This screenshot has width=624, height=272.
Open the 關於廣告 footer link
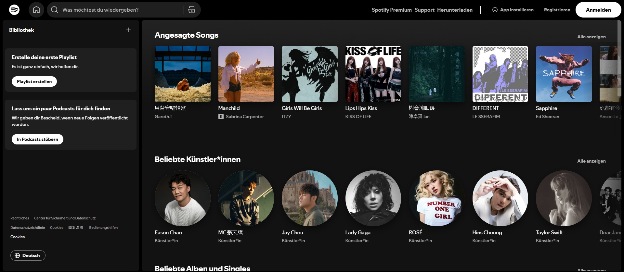click(76, 228)
